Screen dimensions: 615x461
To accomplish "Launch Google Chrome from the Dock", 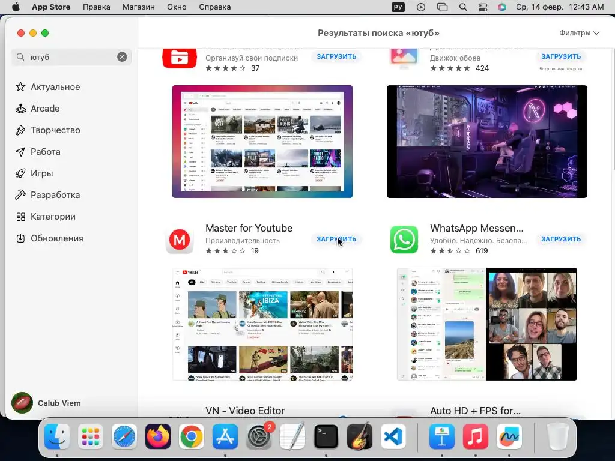I will (x=192, y=436).
